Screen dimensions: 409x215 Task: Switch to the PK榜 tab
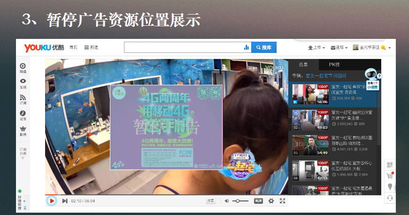click(x=334, y=64)
